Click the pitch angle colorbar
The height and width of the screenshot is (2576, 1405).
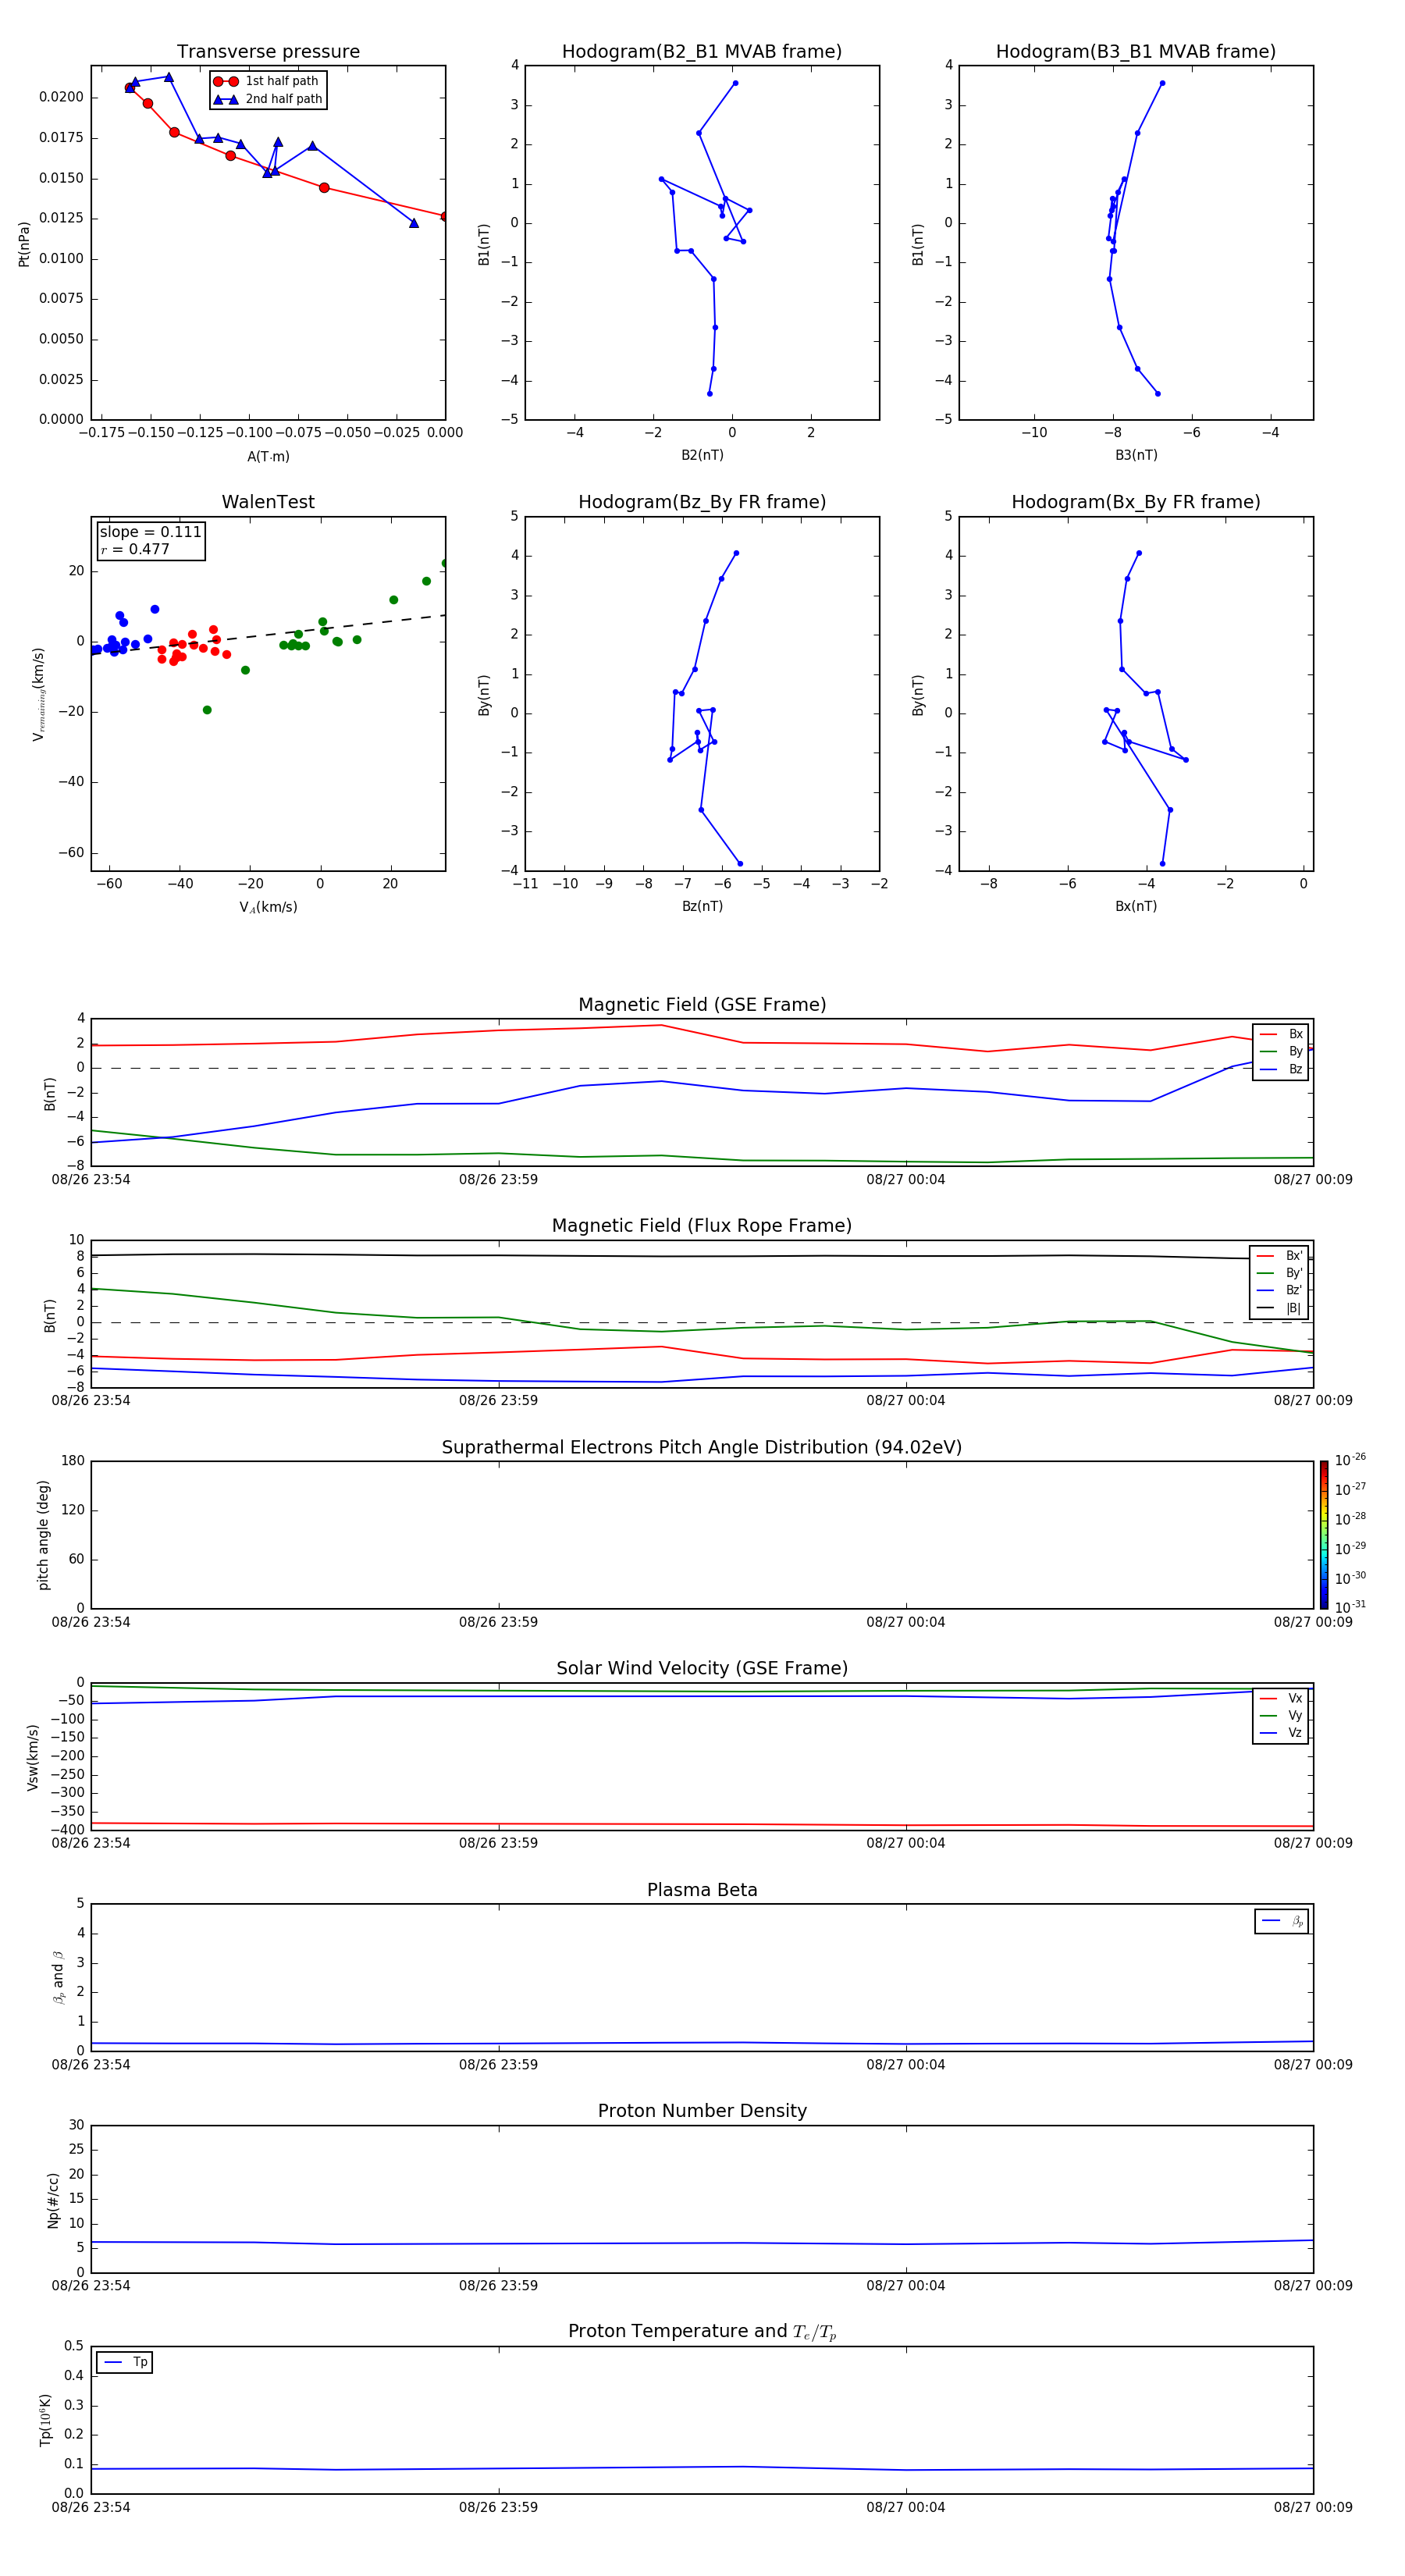click(1323, 1535)
